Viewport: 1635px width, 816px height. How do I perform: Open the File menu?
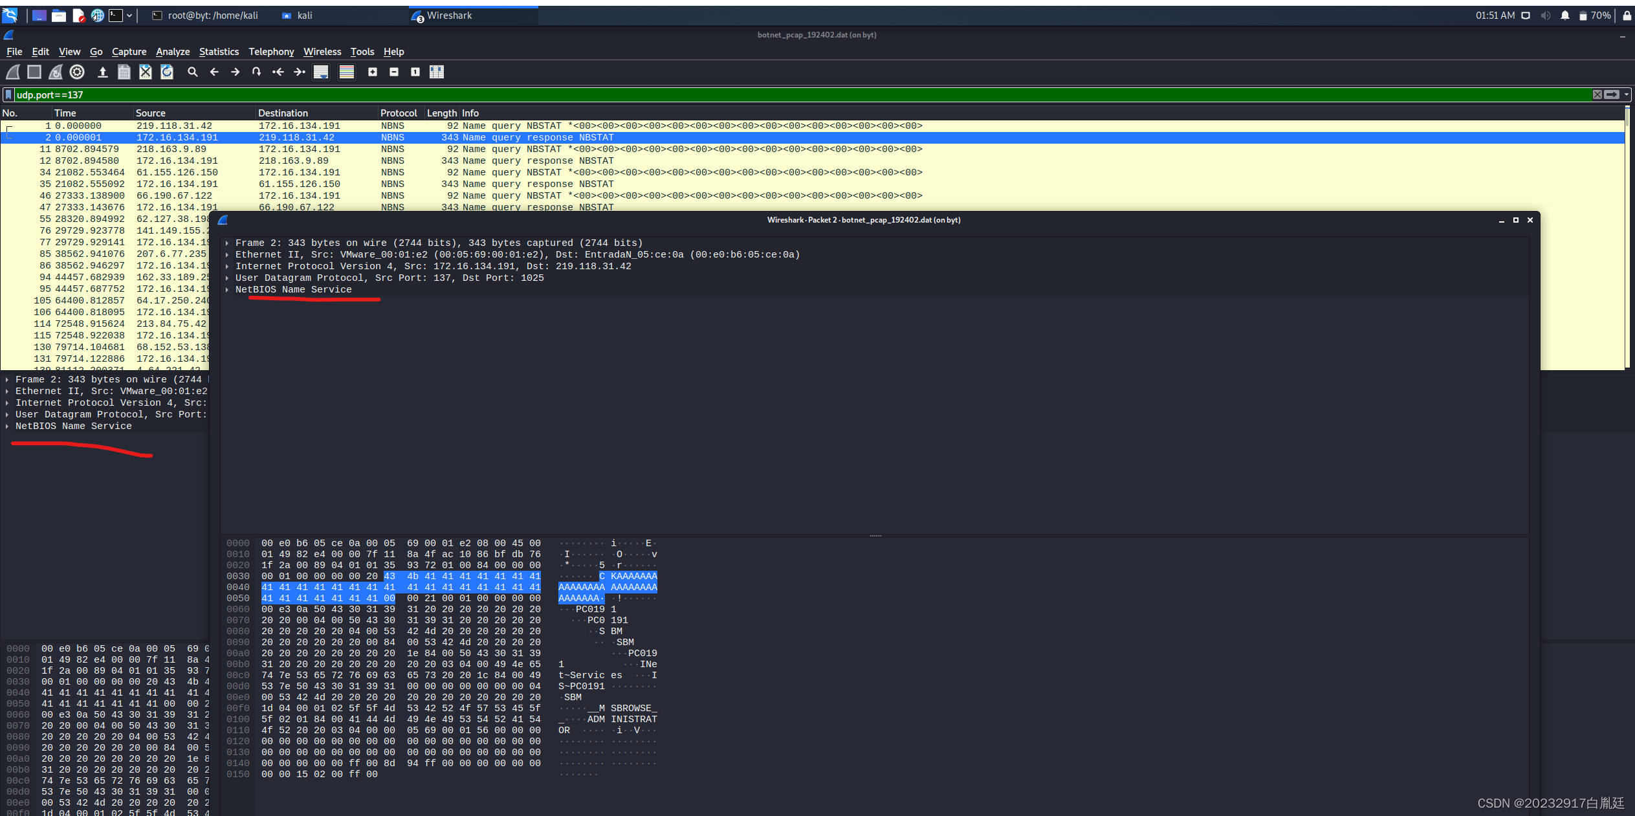coord(14,52)
